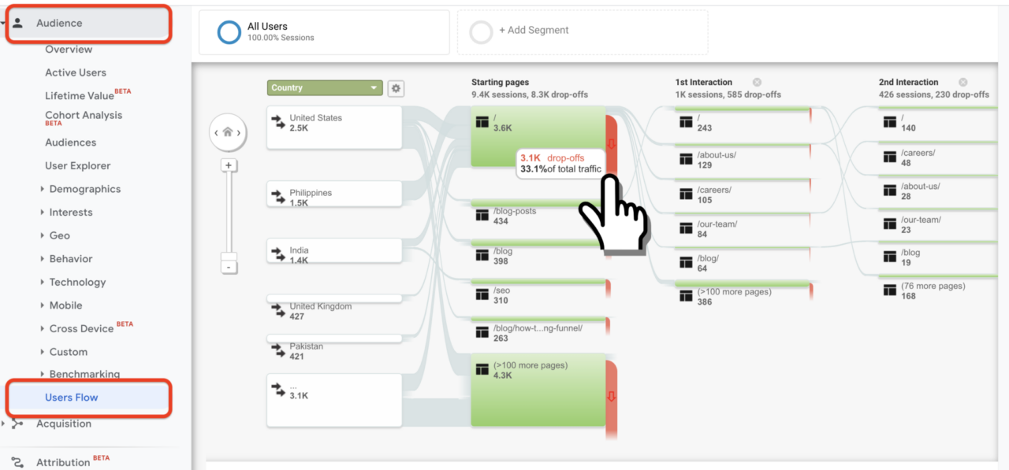Click the Attribution icon in sidebar
Screen dimensions: 1009x470
(x=17, y=462)
